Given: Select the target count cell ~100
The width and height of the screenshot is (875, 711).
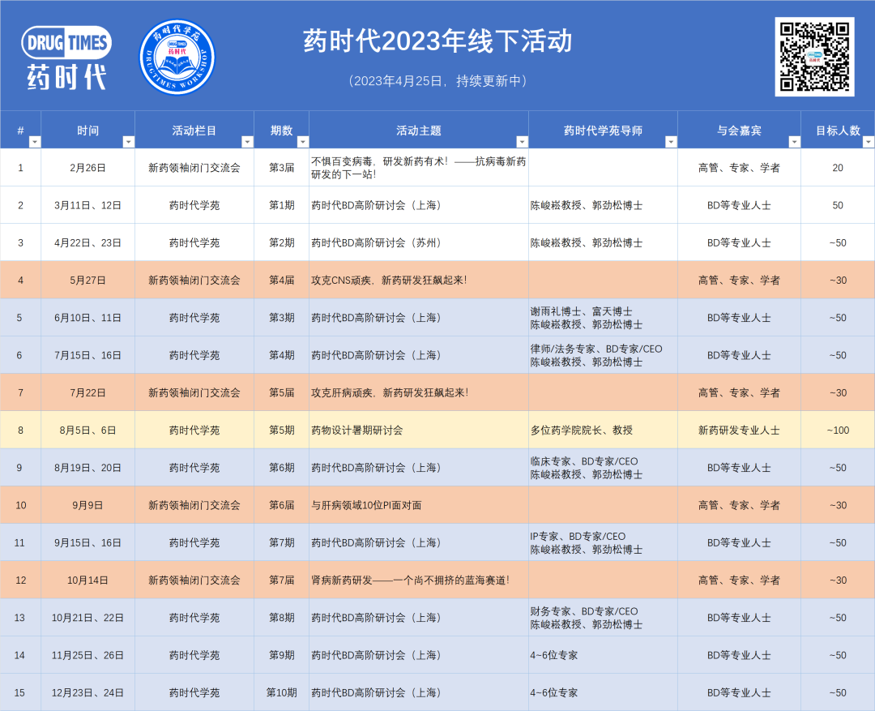Looking at the screenshot, I should coord(838,430).
